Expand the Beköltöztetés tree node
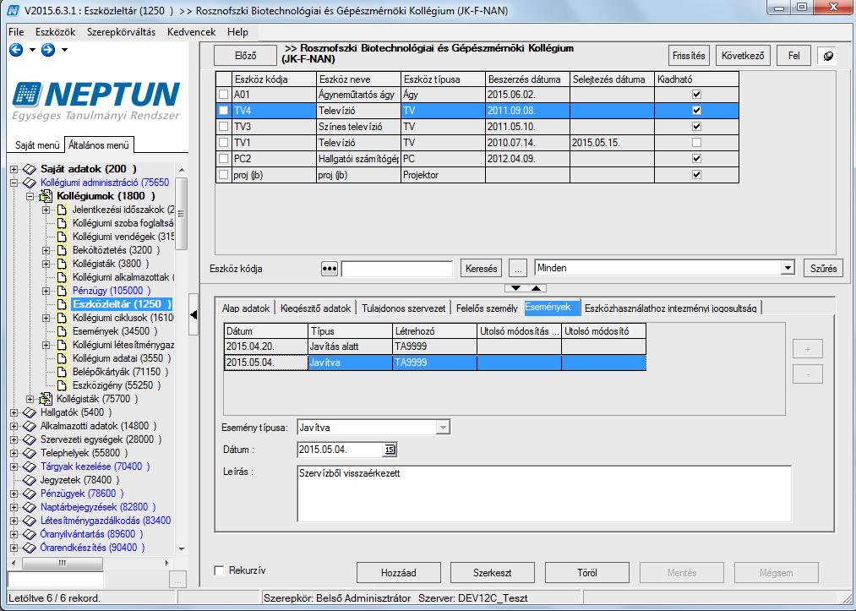 (46, 251)
